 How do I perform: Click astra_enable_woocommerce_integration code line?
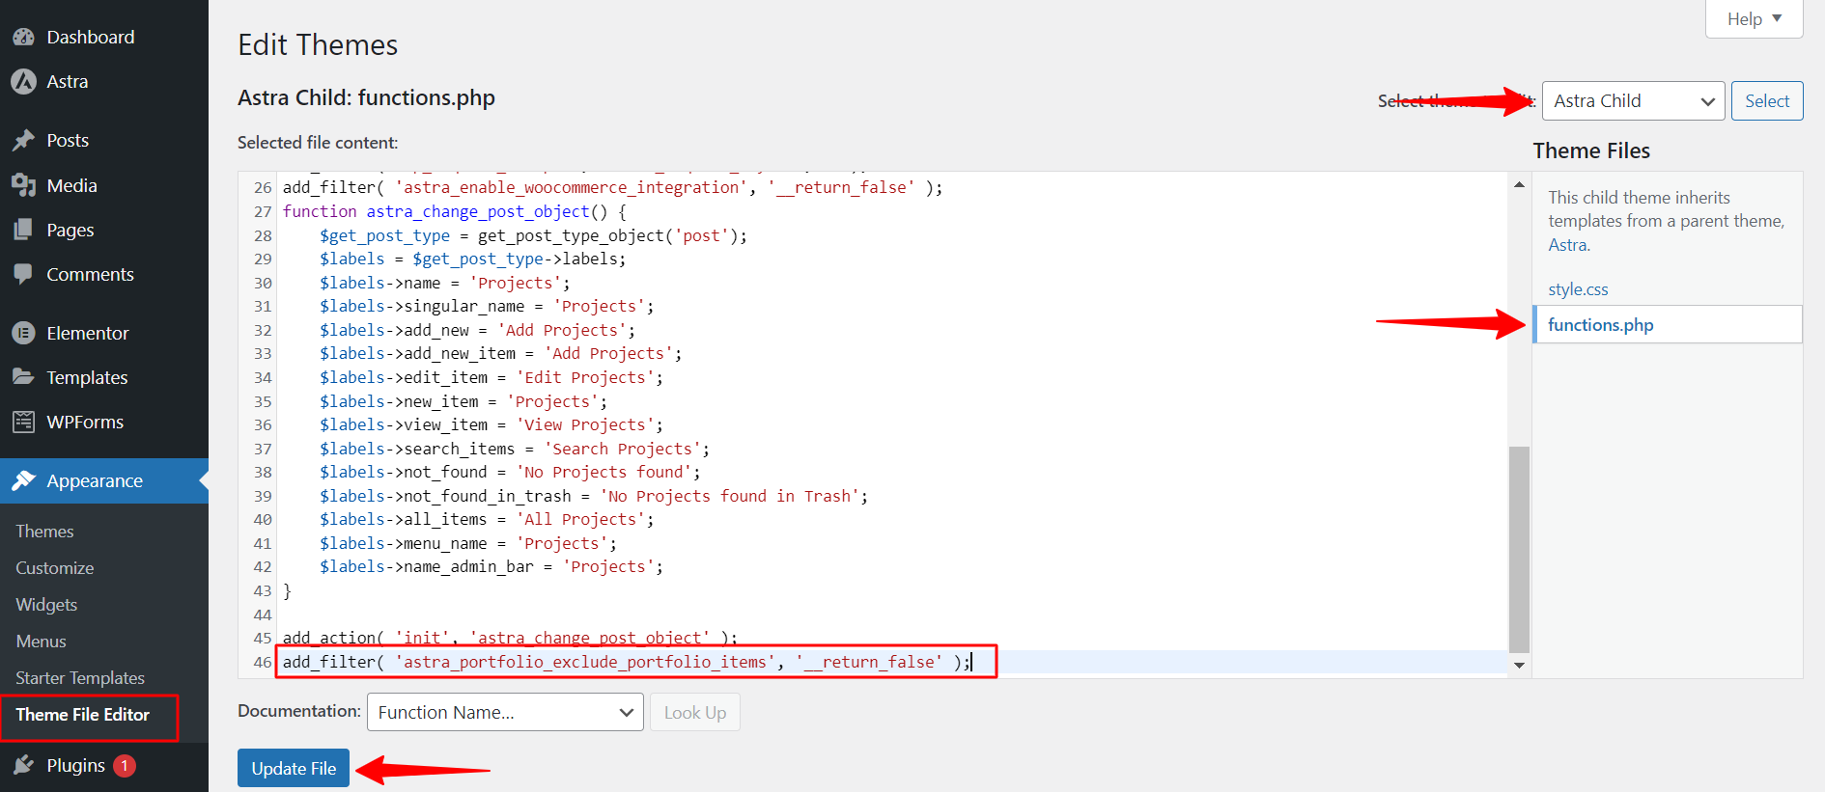point(612,187)
